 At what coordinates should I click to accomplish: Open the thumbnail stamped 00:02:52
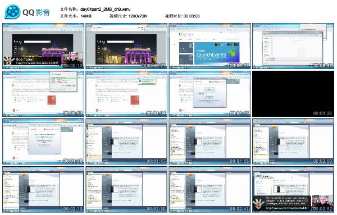[x=293, y=189]
